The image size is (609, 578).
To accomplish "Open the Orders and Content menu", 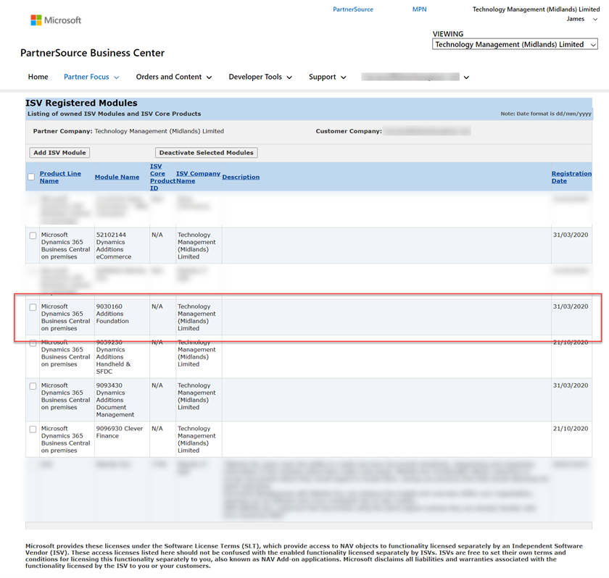I will 174,77.
